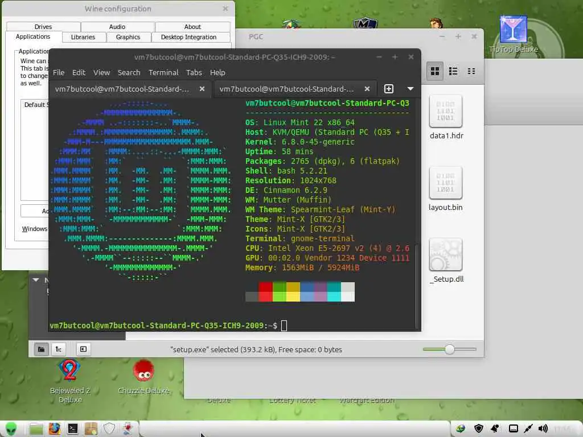Image resolution: width=583 pixels, height=437 pixels.
Task: Click the "setup.exe" selected status text
Action: (256, 349)
